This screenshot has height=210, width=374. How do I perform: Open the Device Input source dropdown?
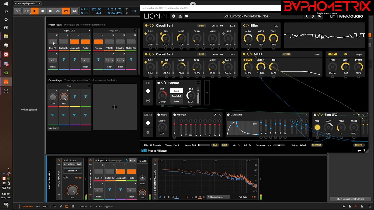[x=219, y=197]
